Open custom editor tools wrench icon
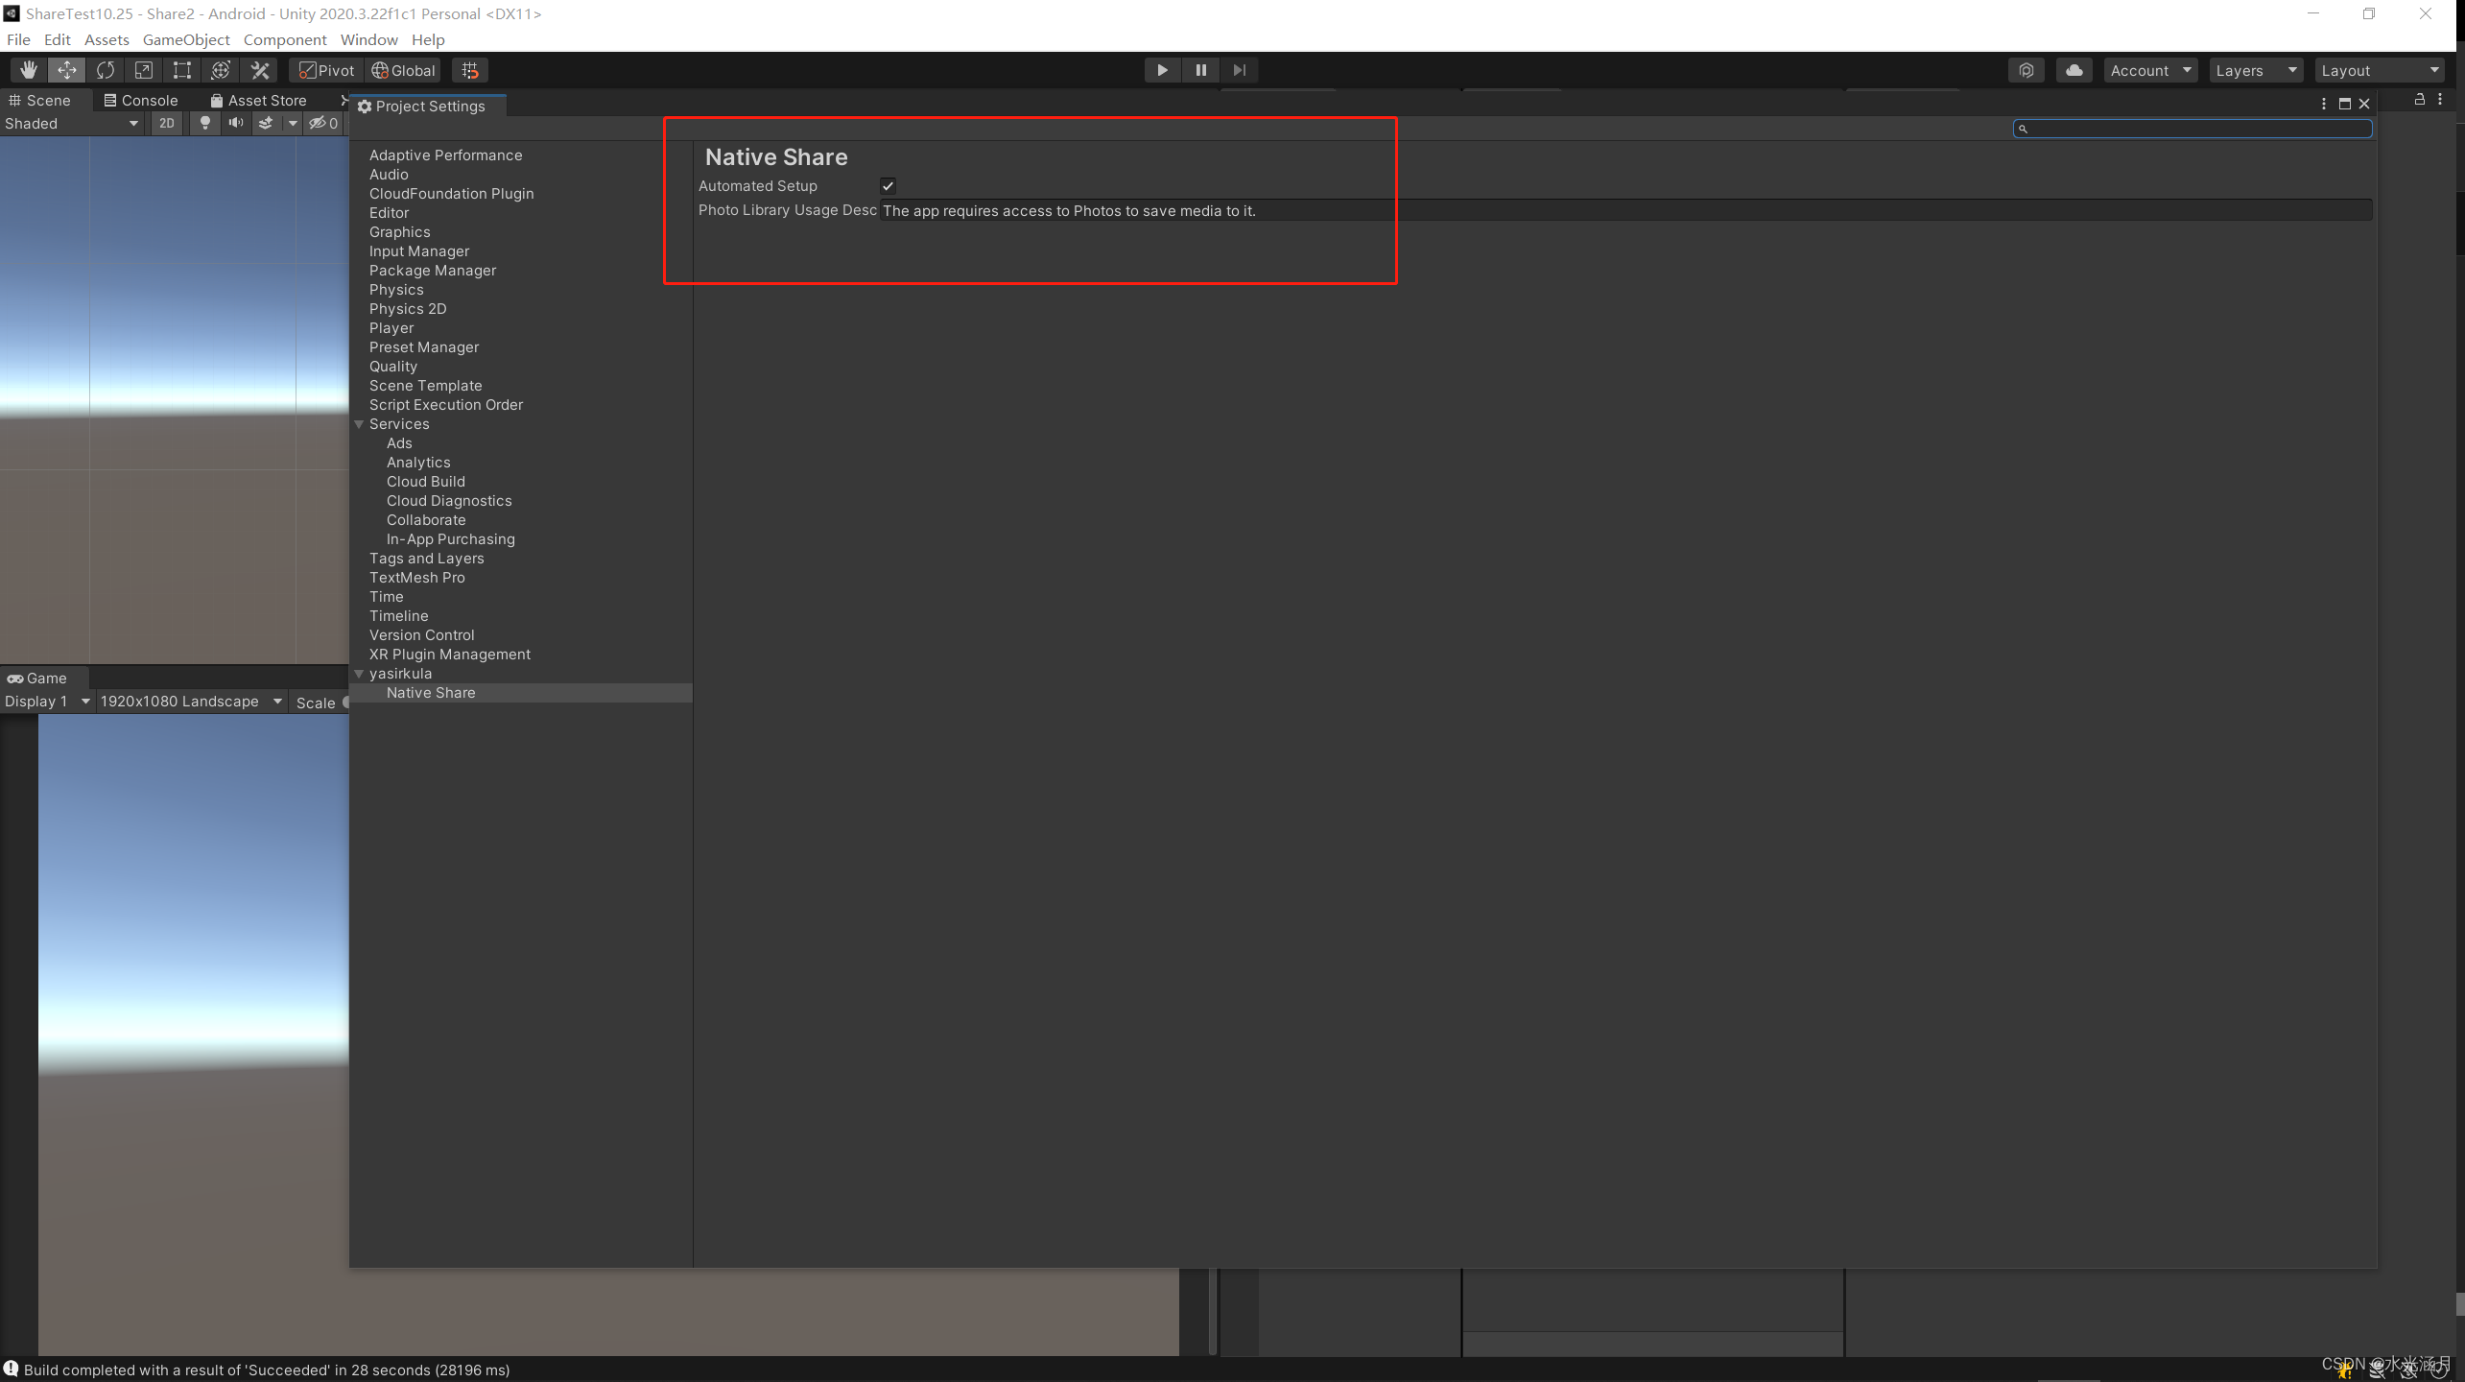 click(x=259, y=70)
